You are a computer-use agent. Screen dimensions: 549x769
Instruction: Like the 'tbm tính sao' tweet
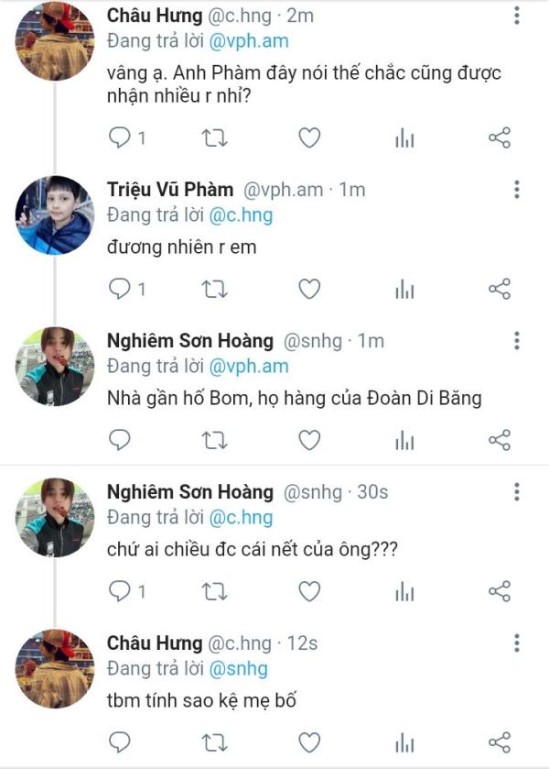310,742
